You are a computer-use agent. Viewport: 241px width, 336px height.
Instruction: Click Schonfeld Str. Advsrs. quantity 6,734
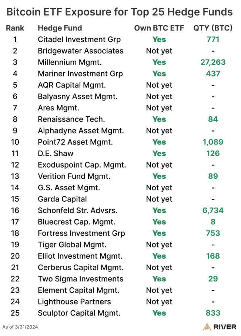tap(213, 210)
